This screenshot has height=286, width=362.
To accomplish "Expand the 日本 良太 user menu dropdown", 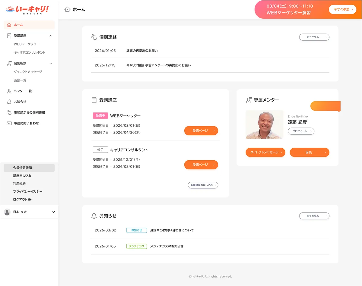I will click(x=53, y=212).
